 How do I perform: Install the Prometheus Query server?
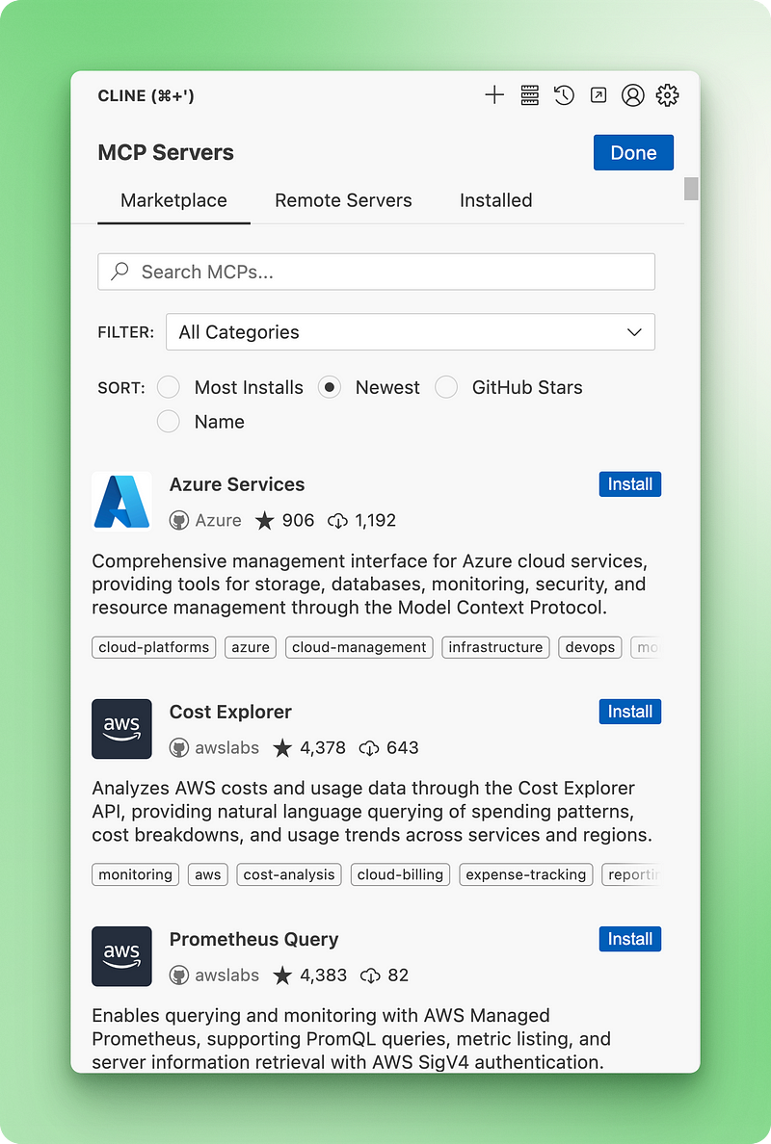pyautogui.click(x=630, y=940)
